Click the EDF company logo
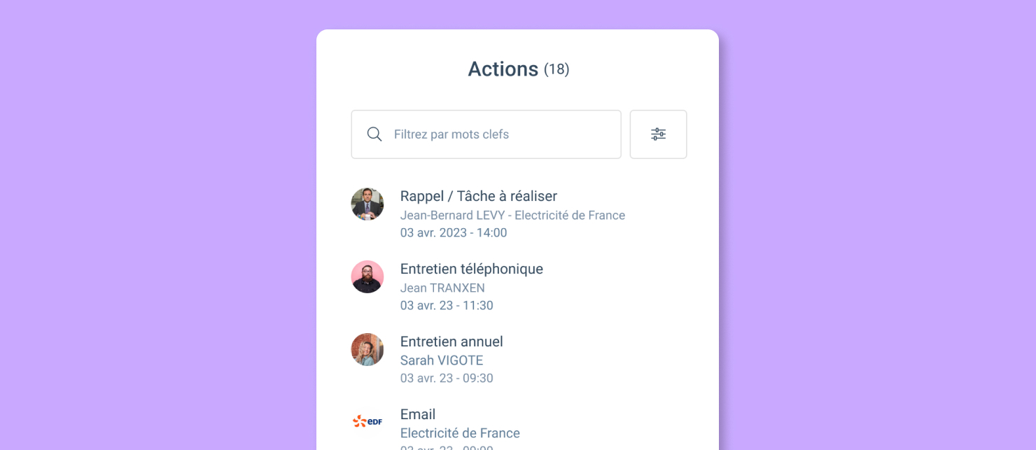This screenshot has height=450, width=1036. click(367, 421)
